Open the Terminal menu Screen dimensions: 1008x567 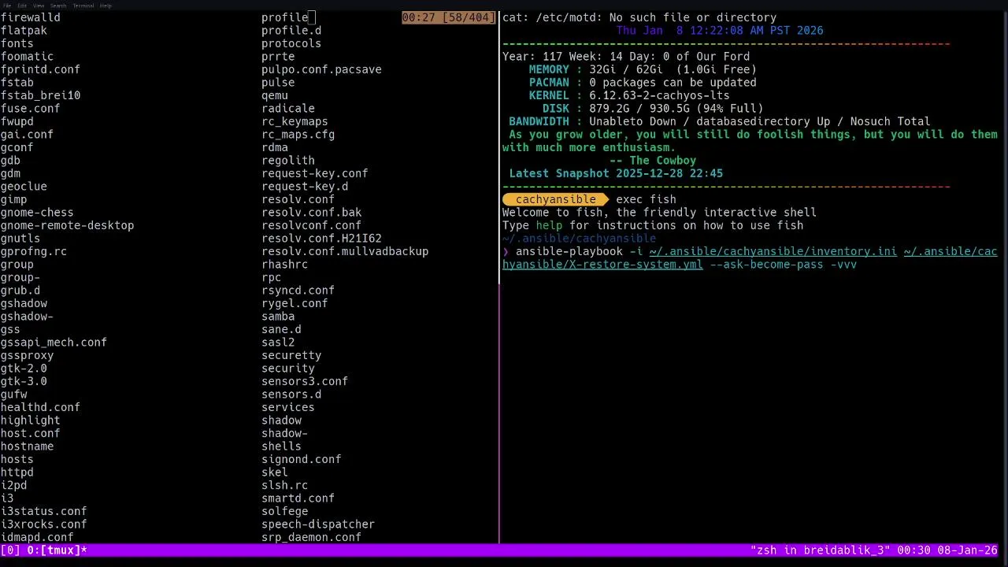(x=83, y=6)
